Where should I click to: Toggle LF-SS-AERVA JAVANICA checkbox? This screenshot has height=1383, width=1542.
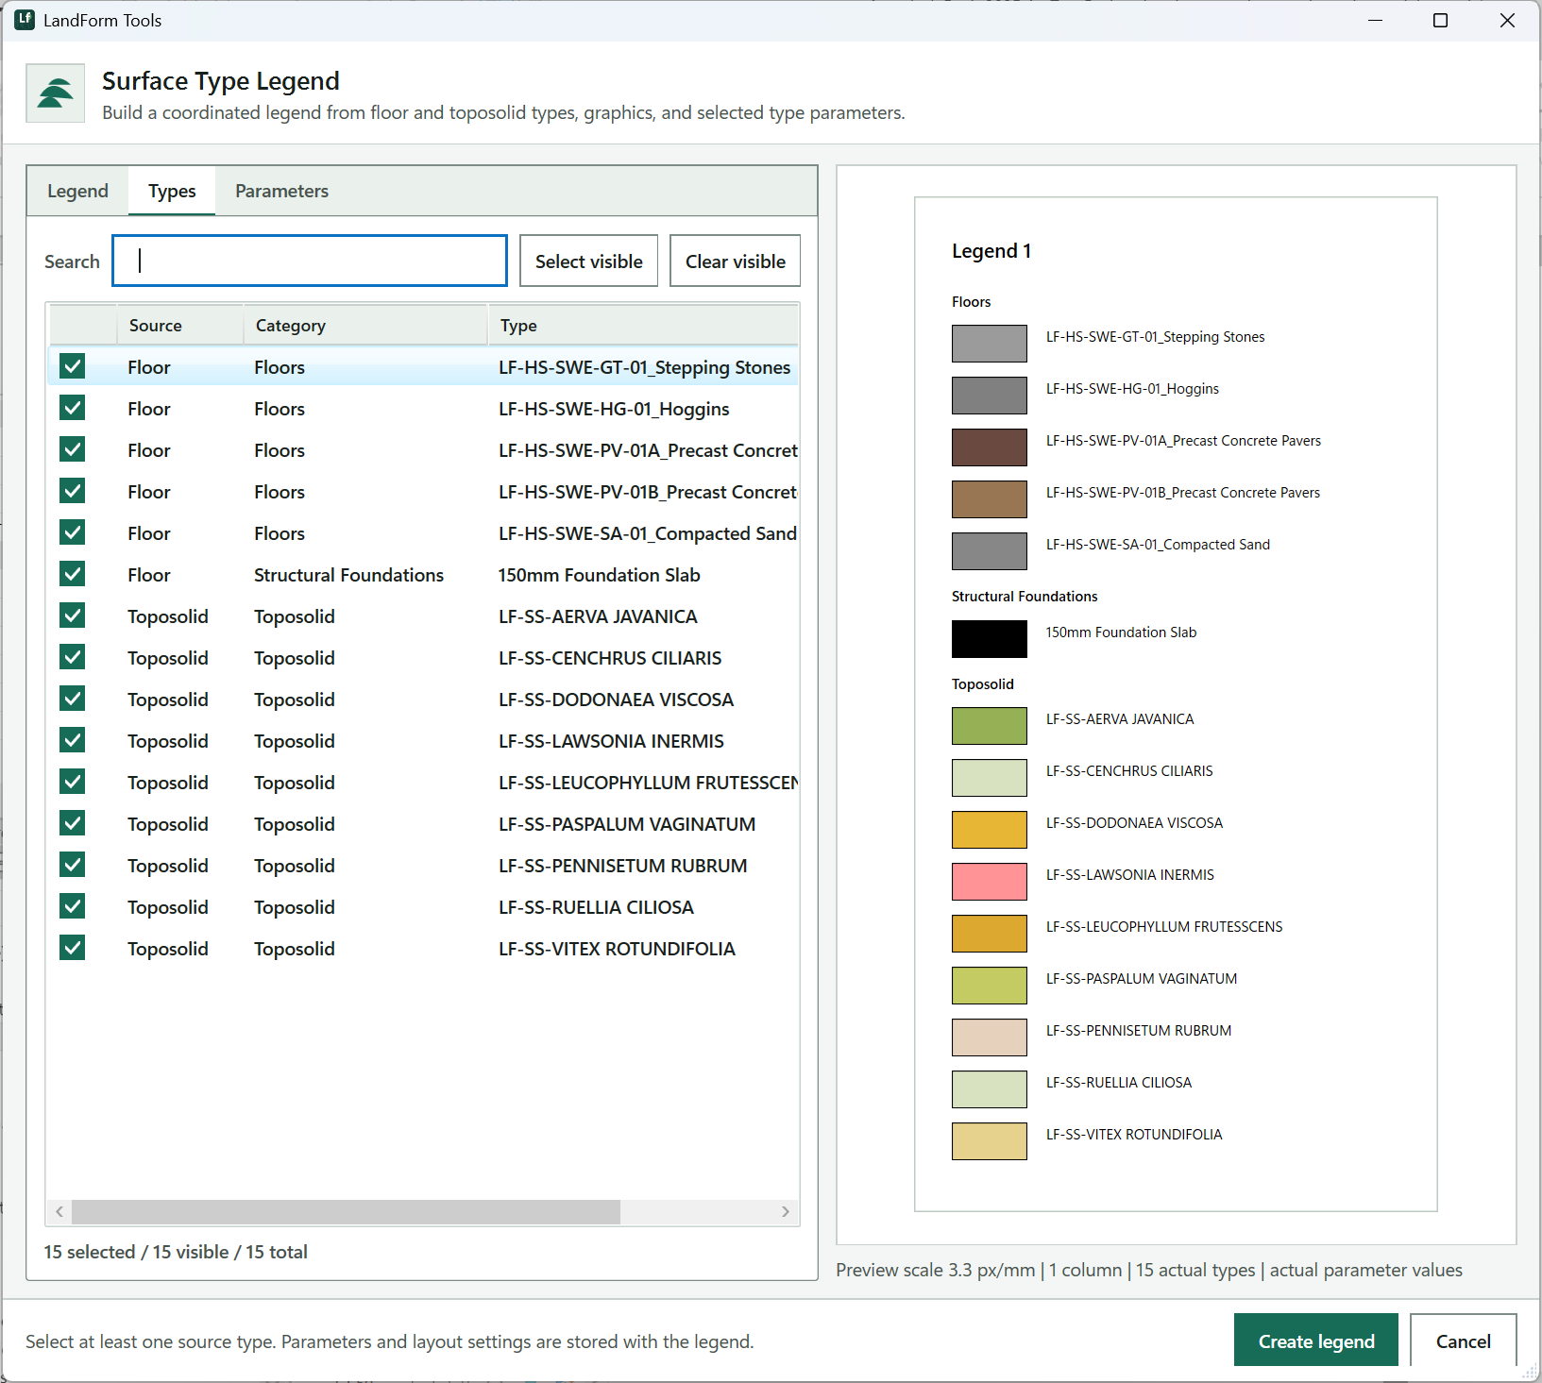point(73,616)
